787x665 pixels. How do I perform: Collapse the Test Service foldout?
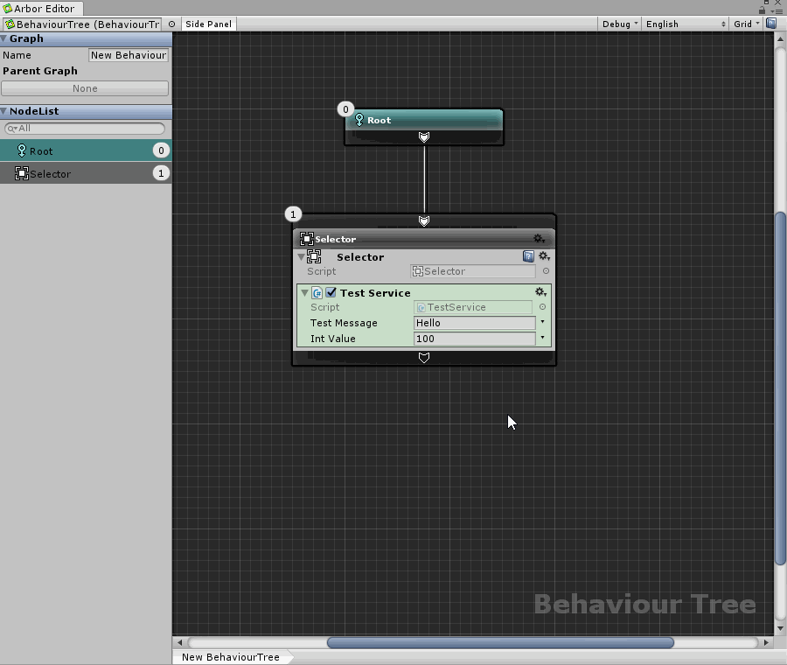point(304,293)
